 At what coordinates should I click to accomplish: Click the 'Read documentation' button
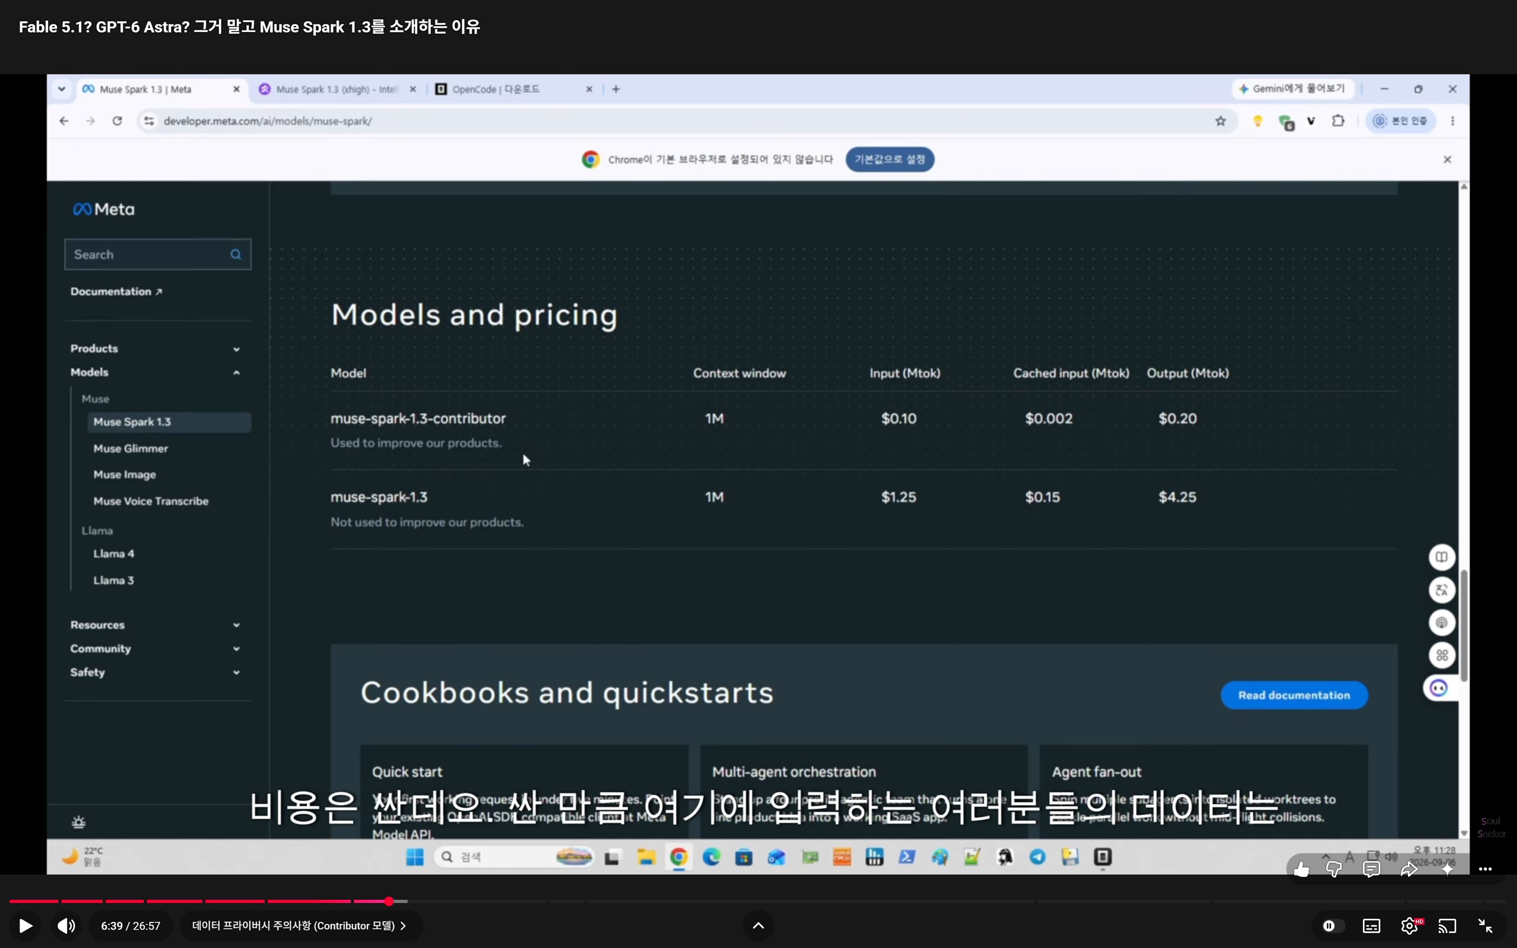pyautogui.click(x=1294, y=694)
